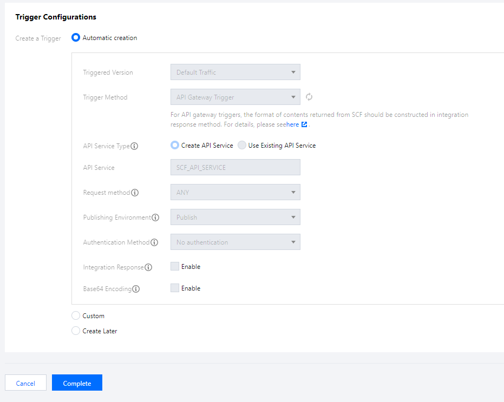Choose Use Existing API Service option
This screenshot has width=504, height=402.
click(x=242, y=146)
